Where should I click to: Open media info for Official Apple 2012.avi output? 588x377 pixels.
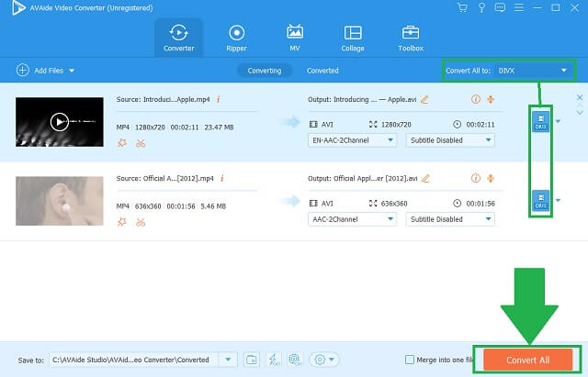(x=476, y=178)
